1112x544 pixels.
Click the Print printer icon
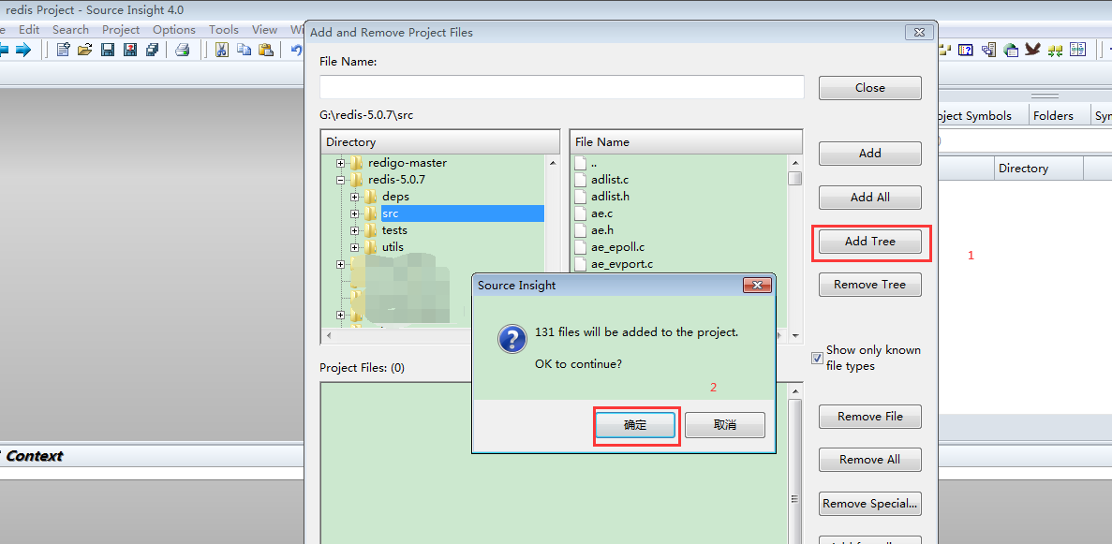pyautogui.click(x=183, y=50)
